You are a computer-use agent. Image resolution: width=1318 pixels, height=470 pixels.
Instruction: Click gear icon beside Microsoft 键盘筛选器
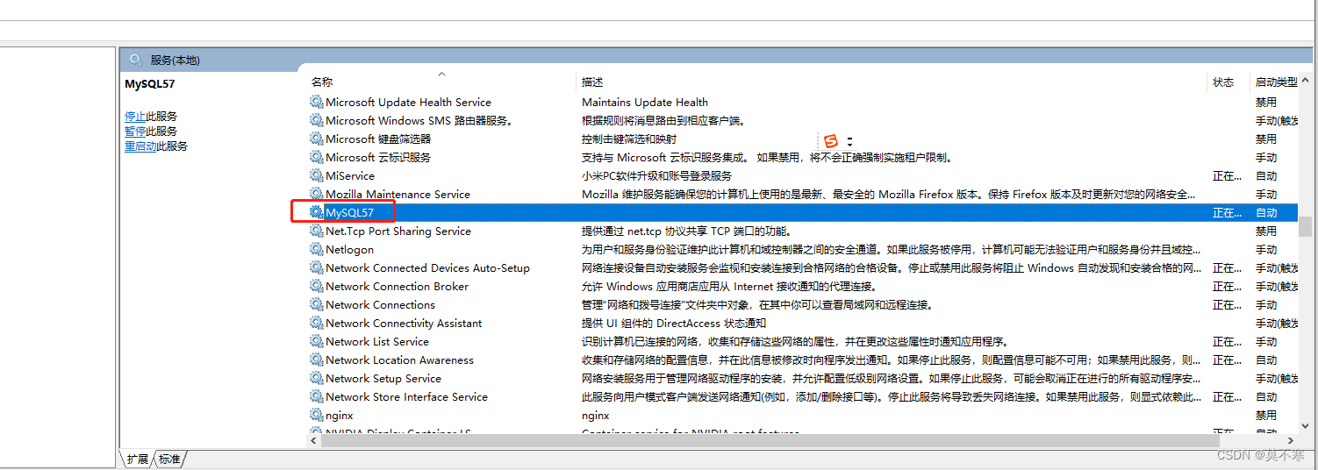point(317,139)
